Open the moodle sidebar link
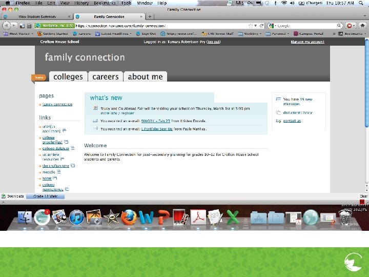369x277 pixels. click(x=49, y=172)
